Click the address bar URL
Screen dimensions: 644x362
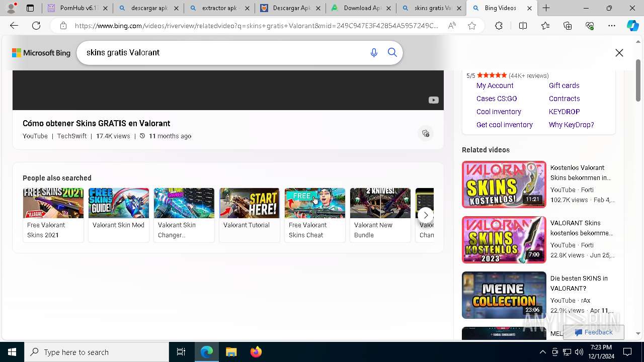coord(257,26)
